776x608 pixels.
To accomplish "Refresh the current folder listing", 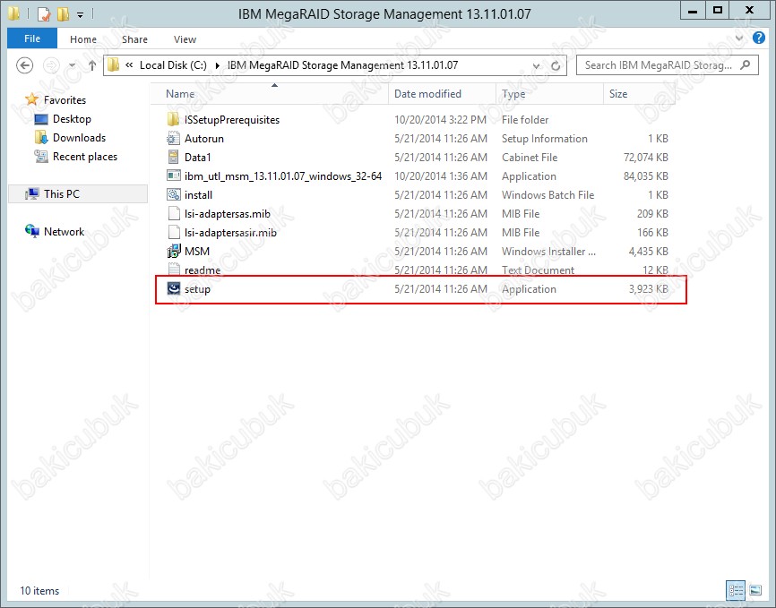I will point(556,65).
